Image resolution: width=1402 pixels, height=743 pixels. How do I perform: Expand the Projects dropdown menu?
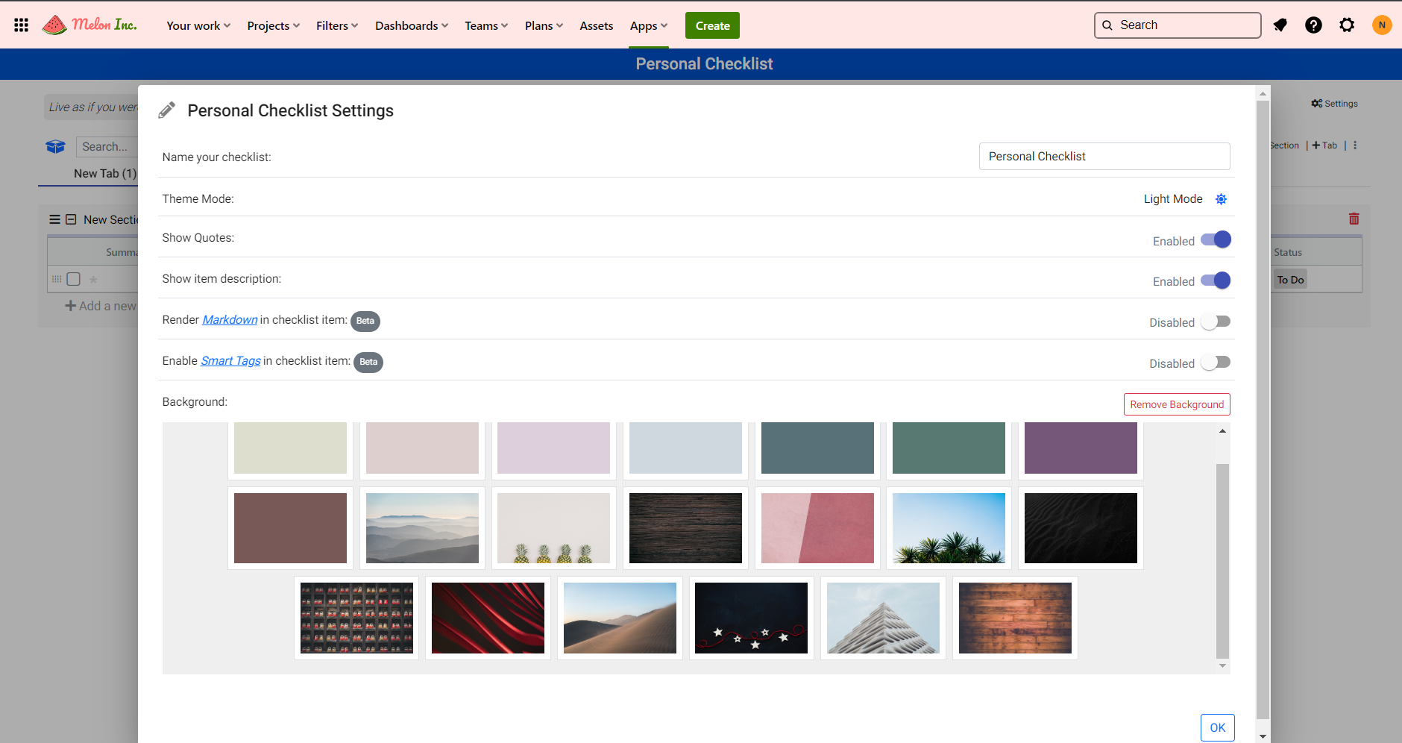pos(273,26)
